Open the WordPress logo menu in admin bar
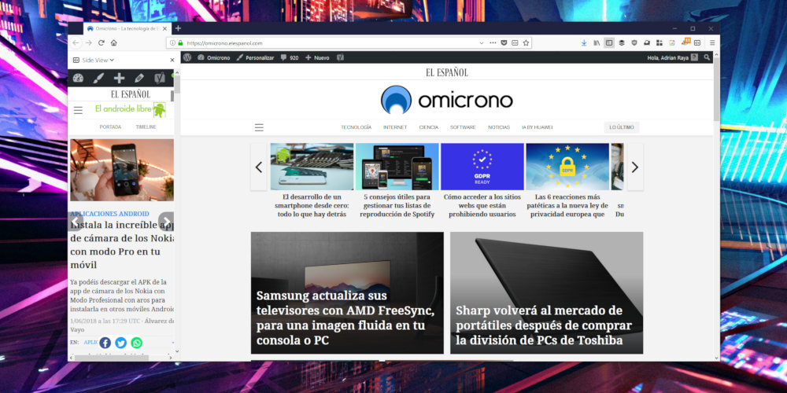Screen dimensions: 787x393 [x=187, y=57]
